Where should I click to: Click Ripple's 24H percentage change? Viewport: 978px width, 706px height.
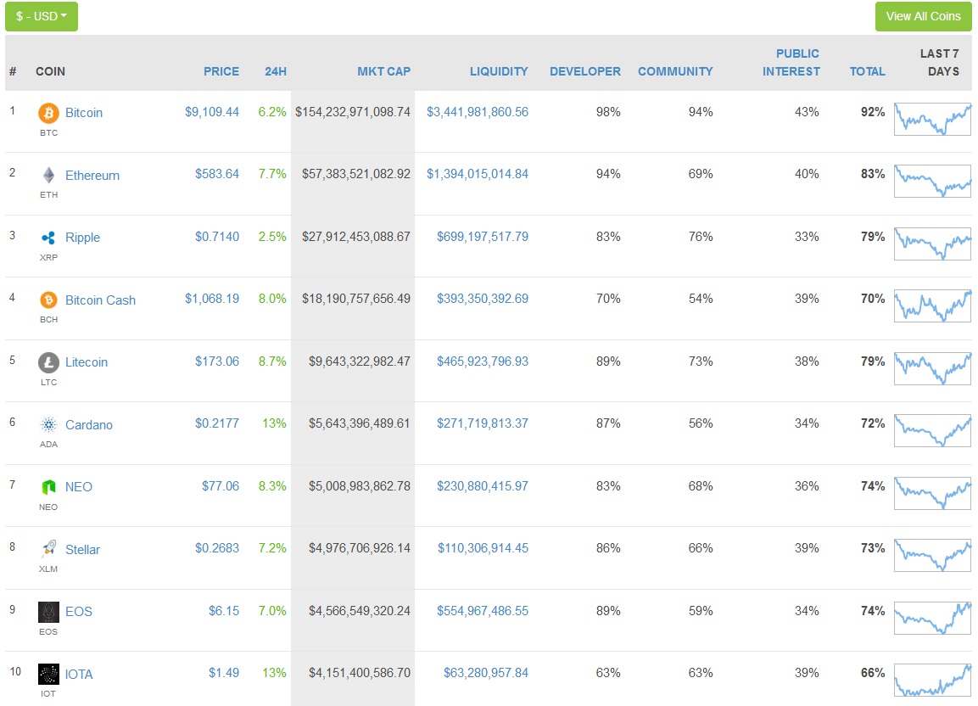271,238
